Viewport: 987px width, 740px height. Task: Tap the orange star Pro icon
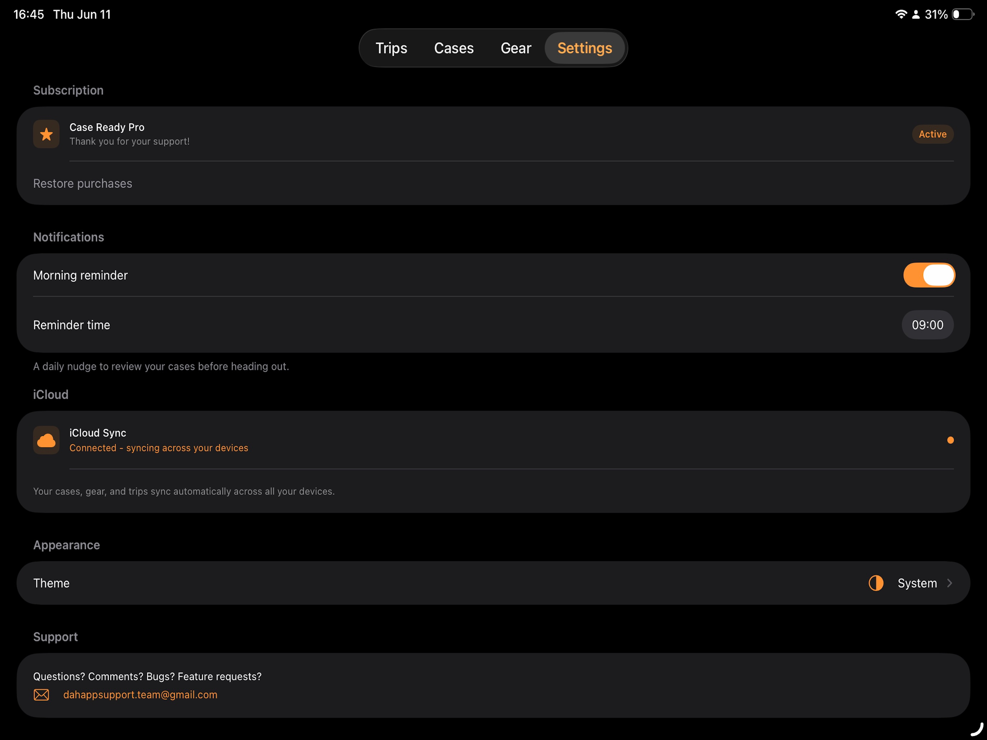click(46, 134)
